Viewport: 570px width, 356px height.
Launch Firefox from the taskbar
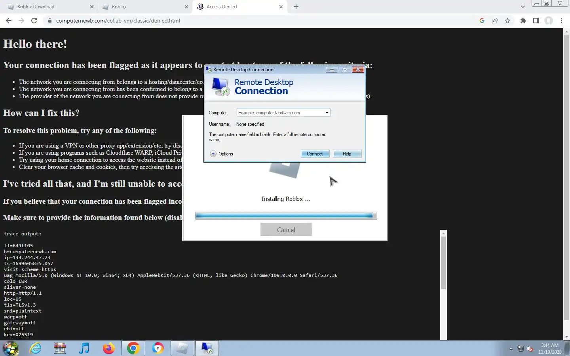(108, 348)
